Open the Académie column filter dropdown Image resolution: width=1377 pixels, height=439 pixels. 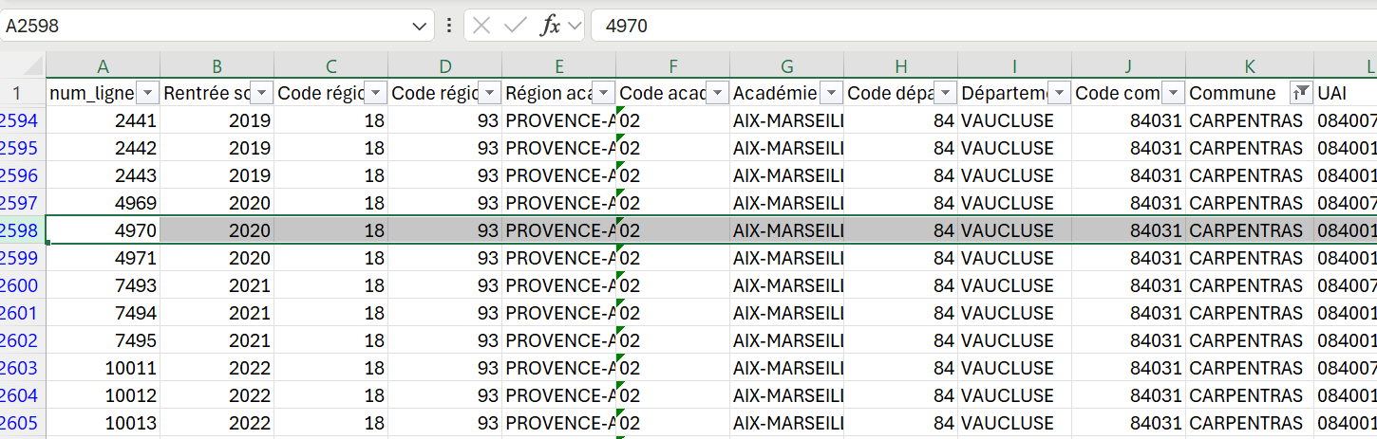pyautogui.click(x=831, y=93)
